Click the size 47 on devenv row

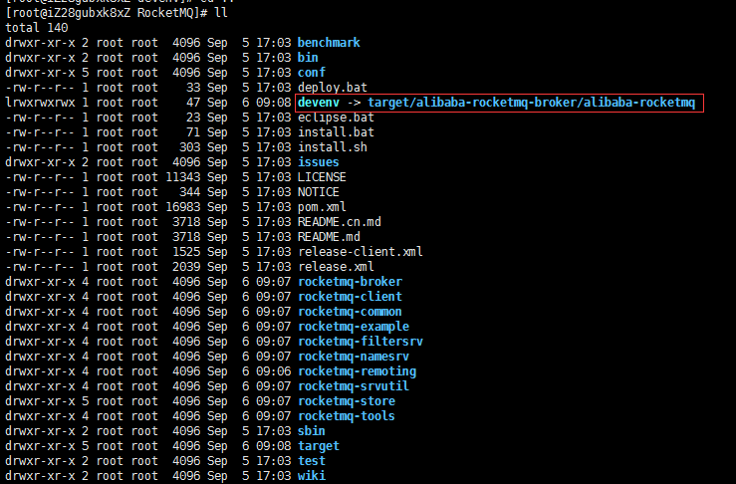coord(193,103)
